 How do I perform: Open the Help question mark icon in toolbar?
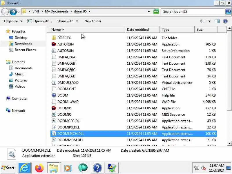point(225,21)
